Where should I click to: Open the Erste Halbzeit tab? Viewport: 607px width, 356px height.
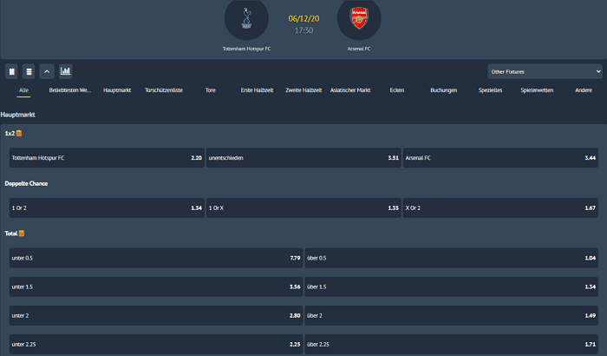pyautogui.click(x=257, y=90)
